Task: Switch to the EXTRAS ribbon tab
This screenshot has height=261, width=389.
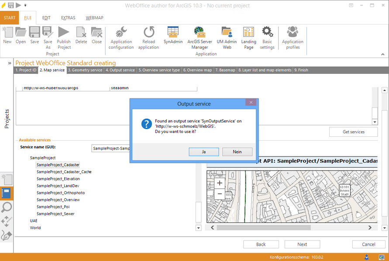Action: click(68, 18)
